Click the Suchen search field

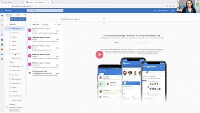coord(45,10)
